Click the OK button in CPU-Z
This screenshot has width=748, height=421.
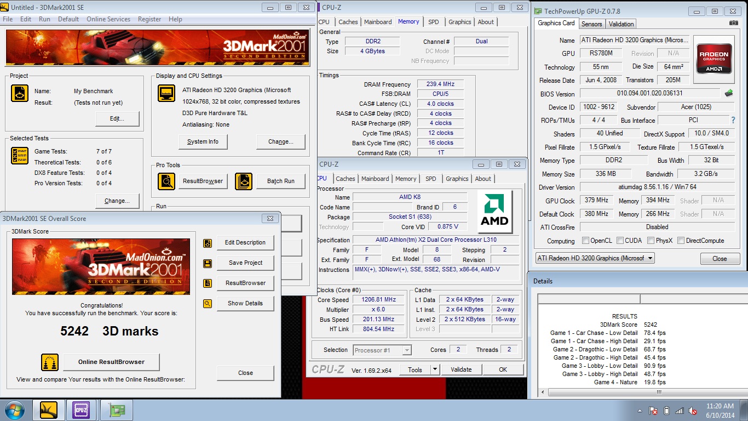(503, 369)
